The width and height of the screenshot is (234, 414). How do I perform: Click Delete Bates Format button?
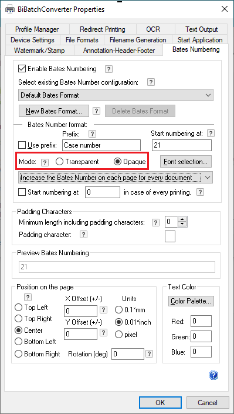(x=140, y=111)
